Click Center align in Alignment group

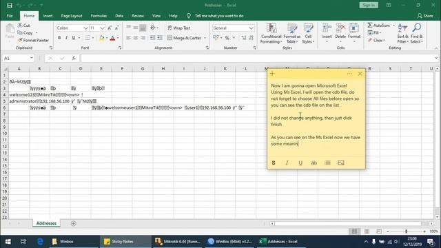pos(136,38)
